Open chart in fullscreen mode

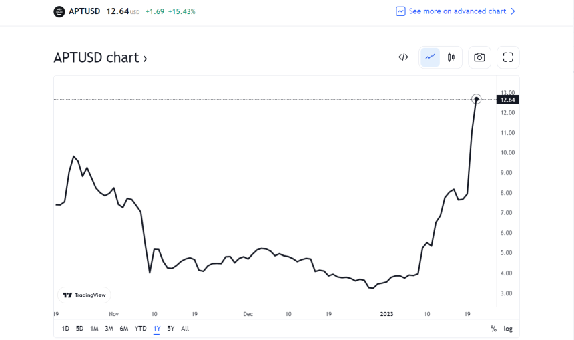point(508,57)
